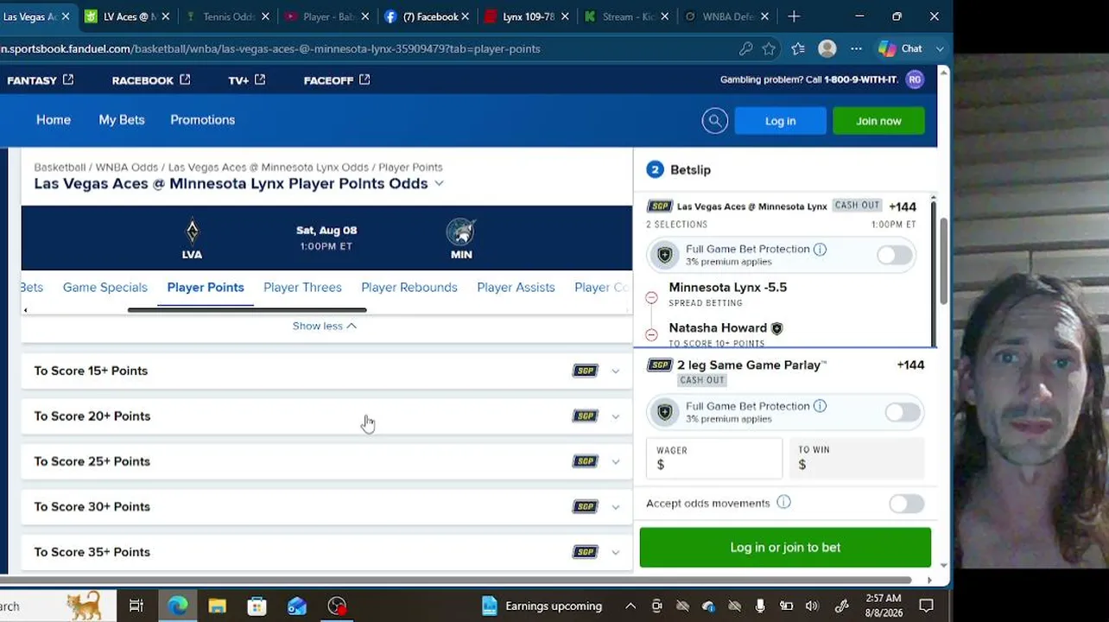Image resolution: width=1109 pixels, height=622 pixels.
Task: Open the page title odds dropdown chevron
Action: pos(439,183)
